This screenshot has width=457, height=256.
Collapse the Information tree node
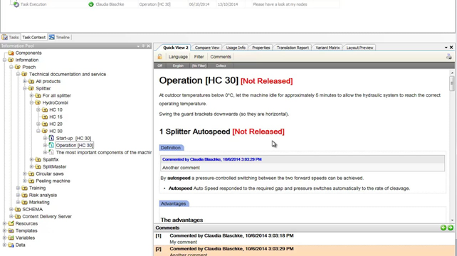coord(4,60)
